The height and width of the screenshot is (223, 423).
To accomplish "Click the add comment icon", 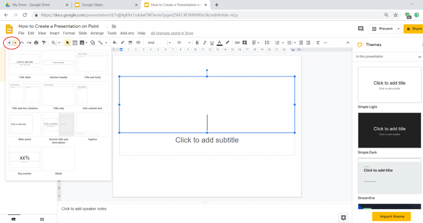I will click(x=245, y=42).
